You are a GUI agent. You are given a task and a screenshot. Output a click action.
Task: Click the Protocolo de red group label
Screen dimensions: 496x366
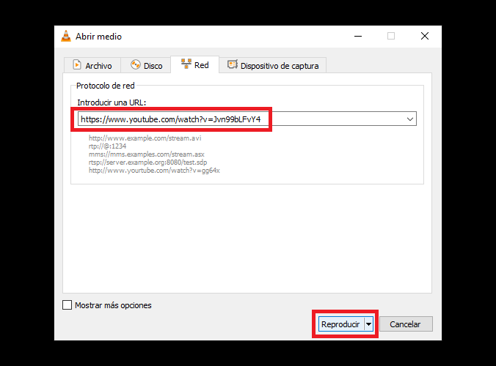click(106, 86)
